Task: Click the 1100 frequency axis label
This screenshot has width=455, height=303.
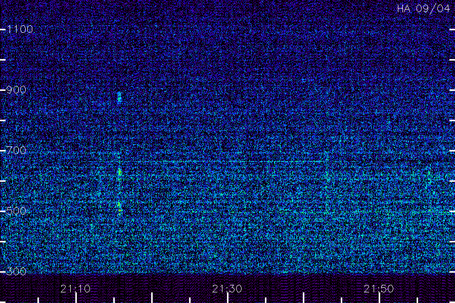Action: [x=20, y=29]
